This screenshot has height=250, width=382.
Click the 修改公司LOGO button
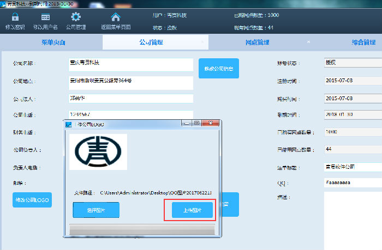(x=32, y=200)
